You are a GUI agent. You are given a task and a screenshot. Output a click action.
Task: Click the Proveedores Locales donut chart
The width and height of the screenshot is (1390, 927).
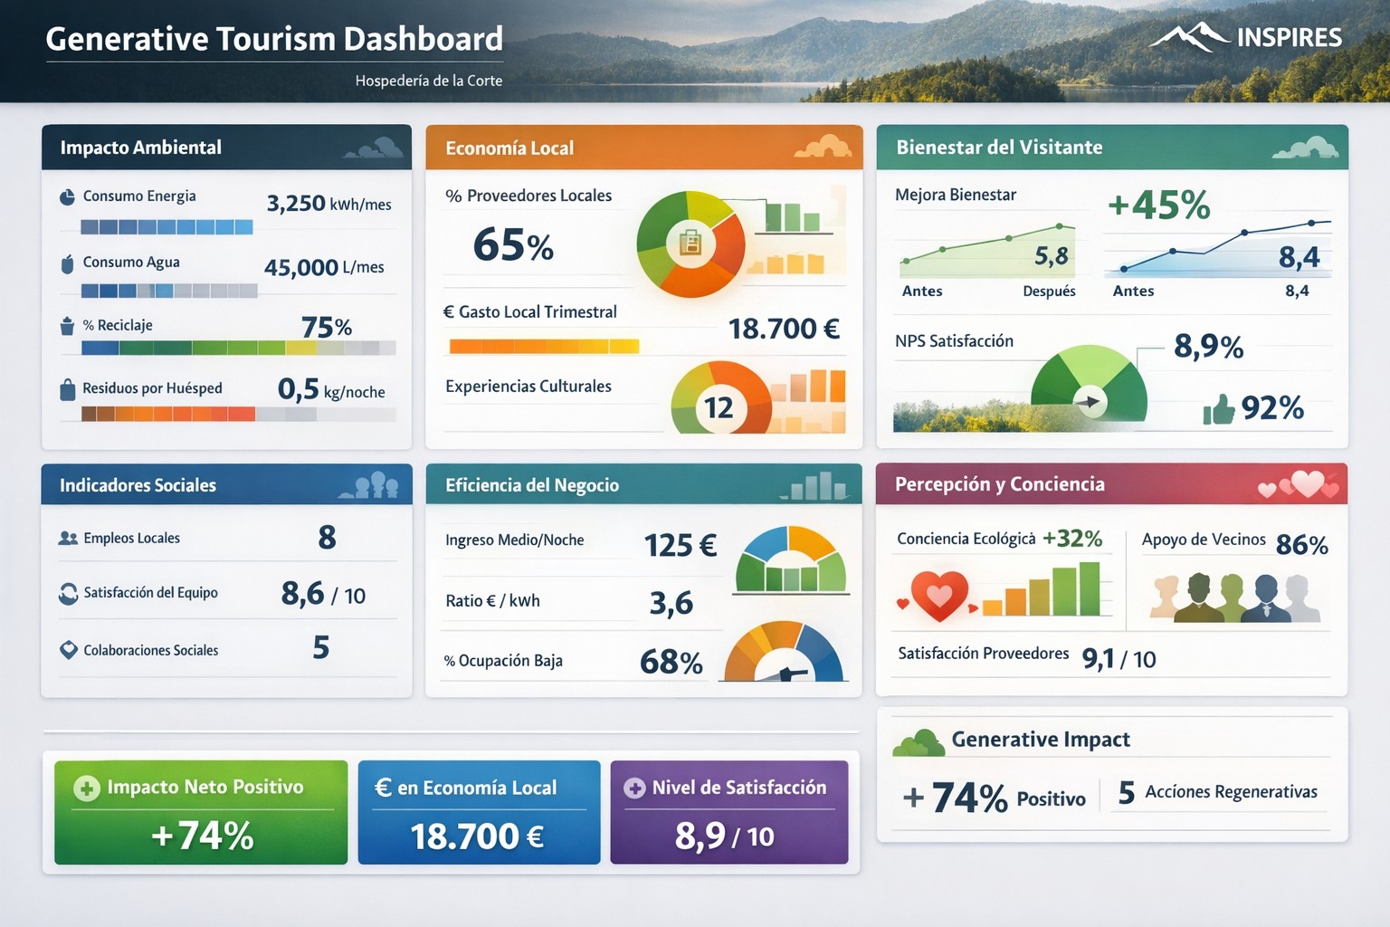pos(690,244)
